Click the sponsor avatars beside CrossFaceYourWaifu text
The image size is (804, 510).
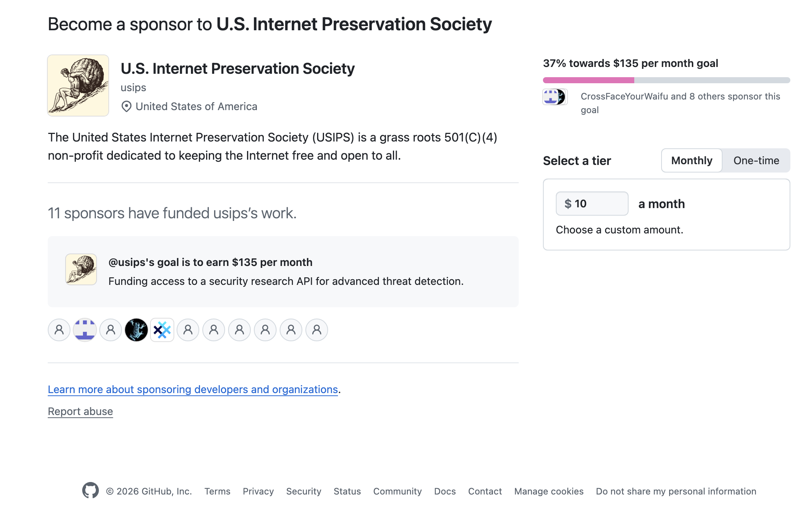[555, 97]
